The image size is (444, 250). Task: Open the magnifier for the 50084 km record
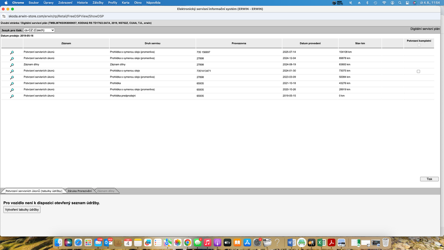(x=12, y=77)
